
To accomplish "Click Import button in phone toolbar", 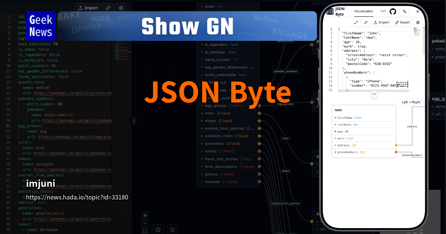I will (x=381, y=22).
